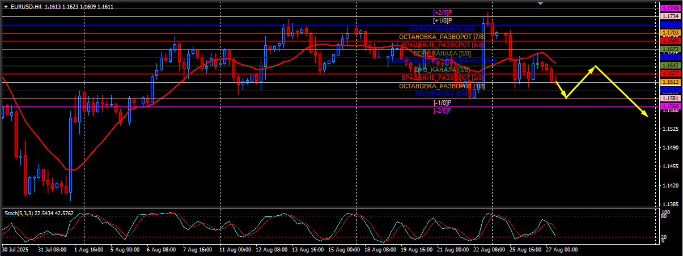The image size is (683, 256).
Task: Click the 12 Aug 08:00 time label
Action: [271, 249]
